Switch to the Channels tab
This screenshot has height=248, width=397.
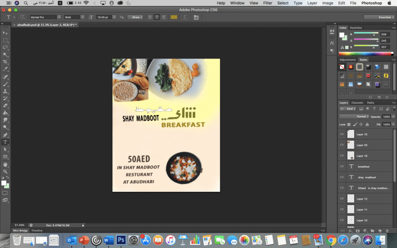[x=357, y=103]
